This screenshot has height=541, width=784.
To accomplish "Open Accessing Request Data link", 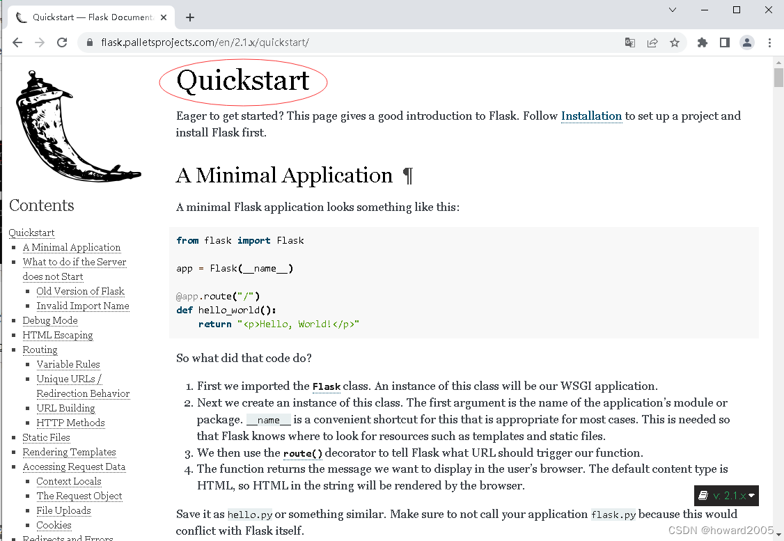I will click(74, 466).
